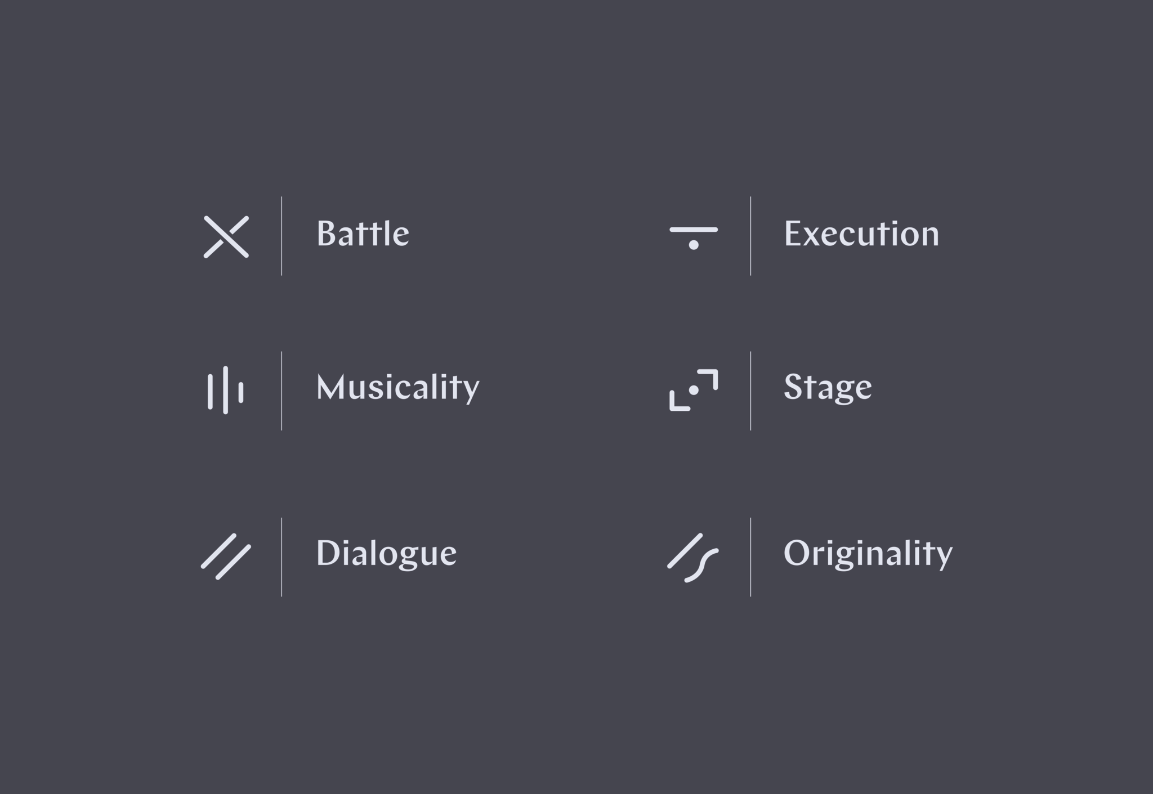This screenshot has width=1153, height=794.
Task: Click the Originality slash-and-curve icon
Action: point(693,558)
